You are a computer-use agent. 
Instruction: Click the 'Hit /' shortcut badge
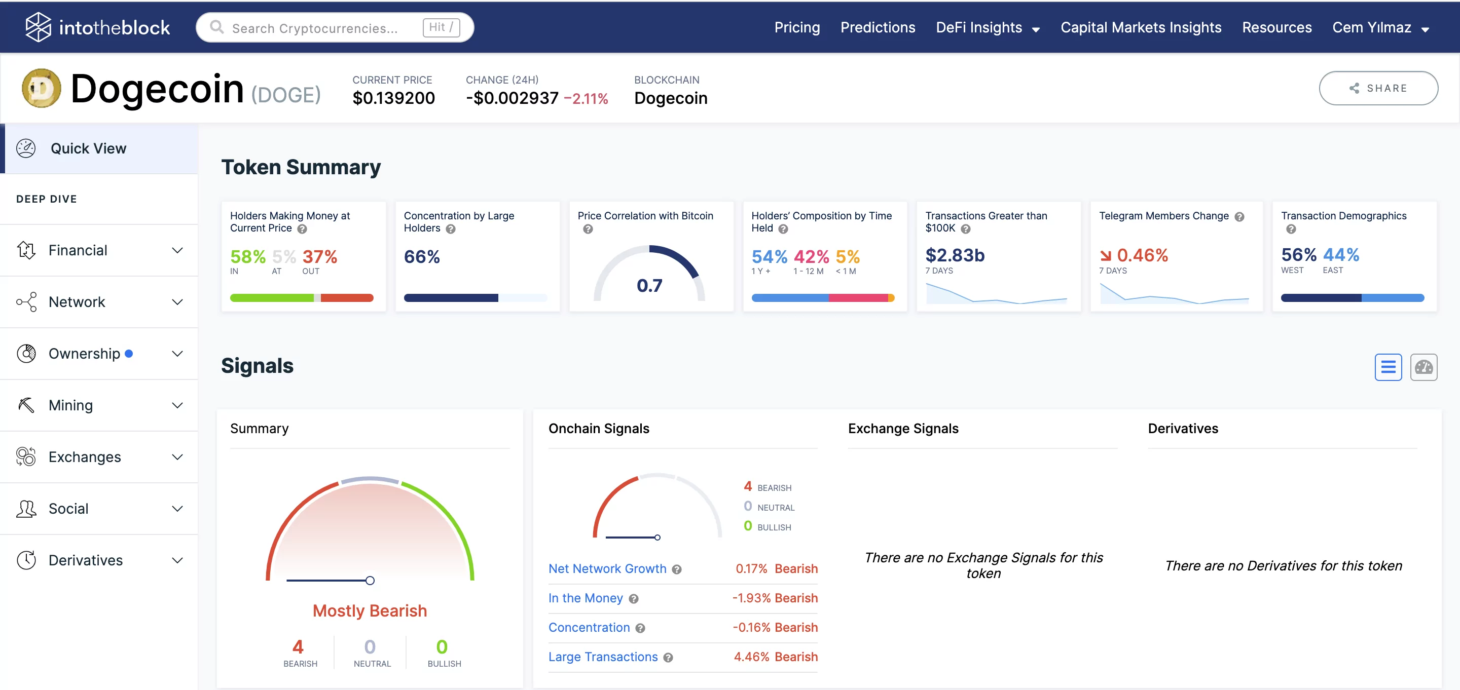tap(441, 27)
